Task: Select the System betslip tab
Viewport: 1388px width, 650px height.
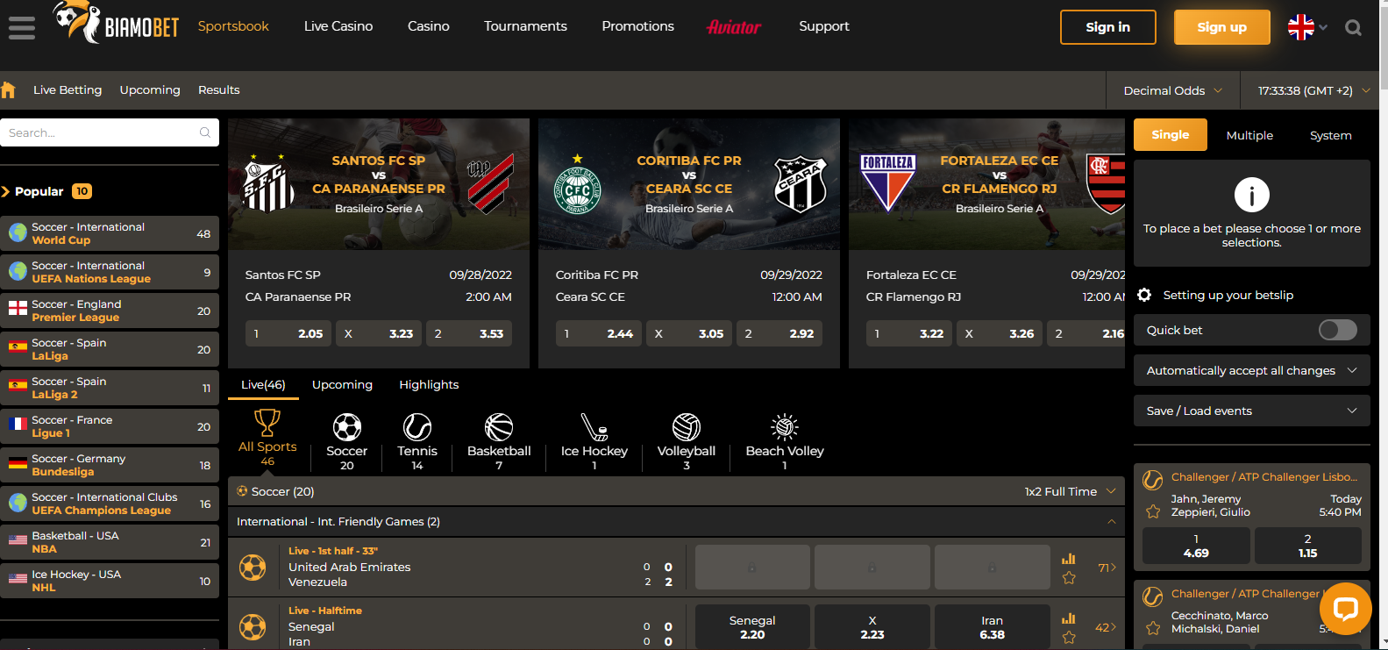Action: [x=1330, y=135]
